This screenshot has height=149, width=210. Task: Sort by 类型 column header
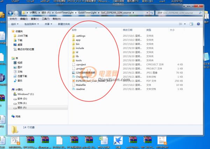[x=149, y=30]
